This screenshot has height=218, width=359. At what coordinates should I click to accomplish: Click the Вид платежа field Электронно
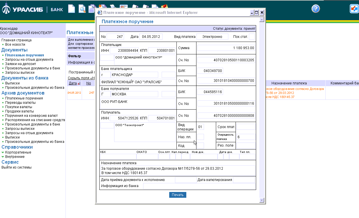212,37
